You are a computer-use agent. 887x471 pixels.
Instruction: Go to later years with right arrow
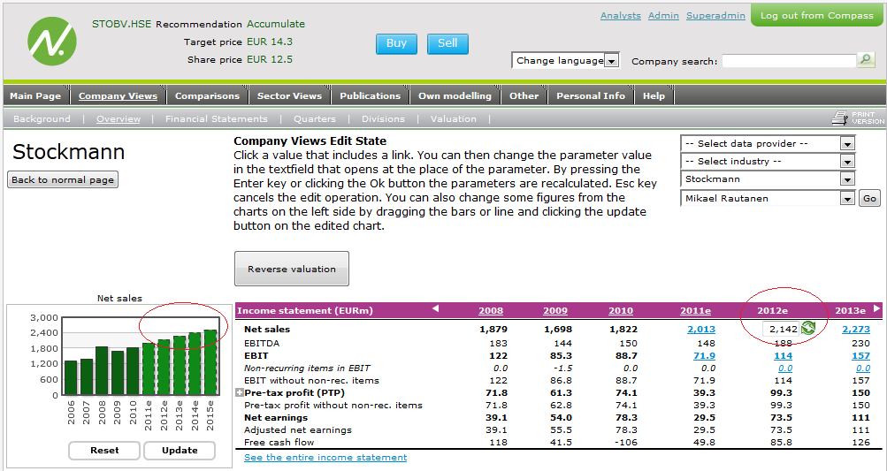click(x=876, y=308)
